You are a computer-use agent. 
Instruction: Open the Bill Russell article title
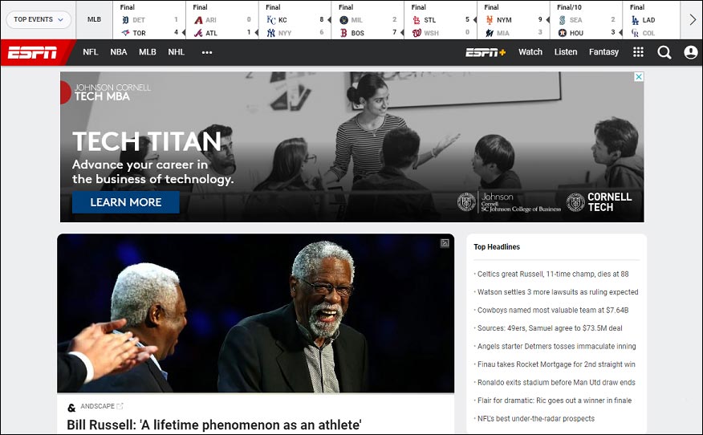tap(213, 425)
